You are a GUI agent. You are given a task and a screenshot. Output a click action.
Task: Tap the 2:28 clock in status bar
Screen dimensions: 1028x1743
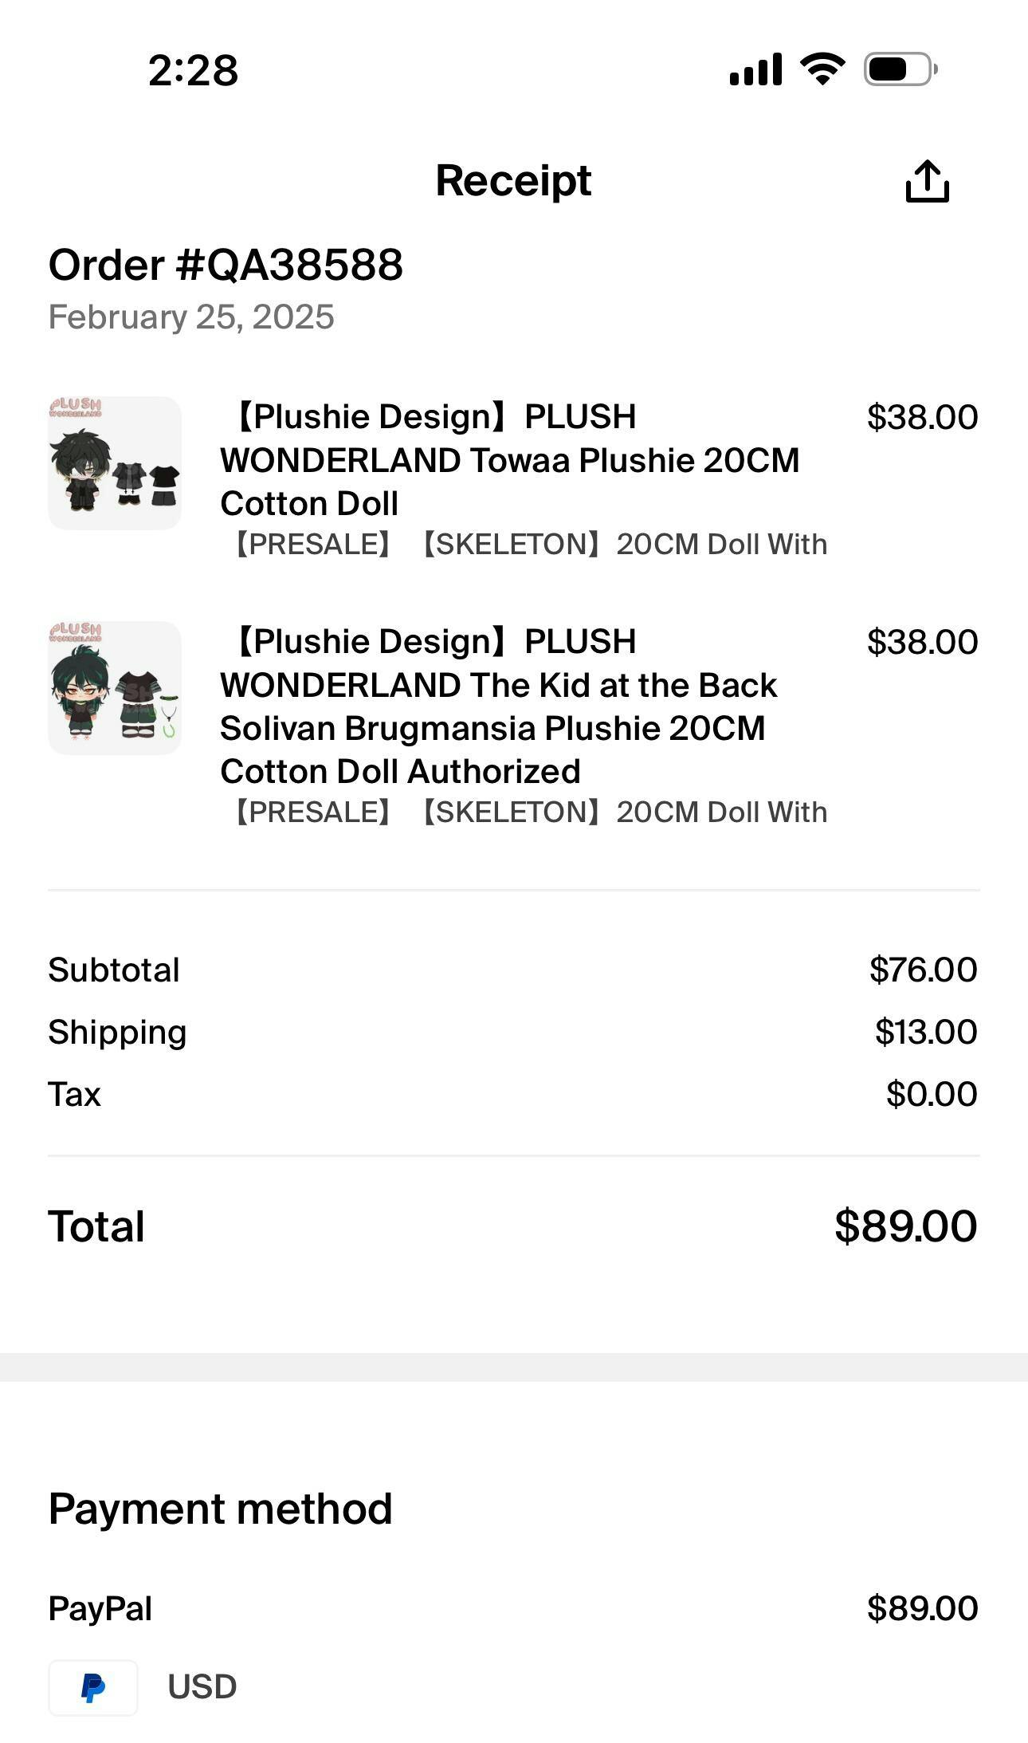coord(193,70)
